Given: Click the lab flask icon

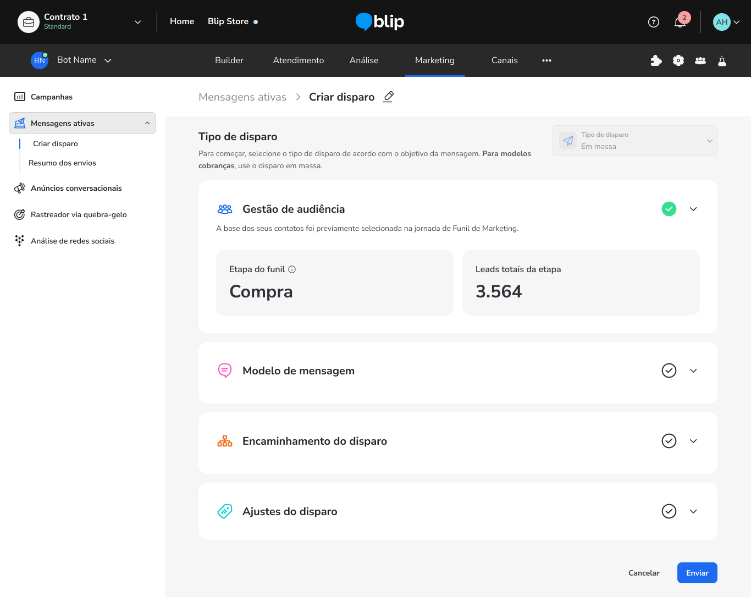Looking at the screenshot, I should coord(722,60).
